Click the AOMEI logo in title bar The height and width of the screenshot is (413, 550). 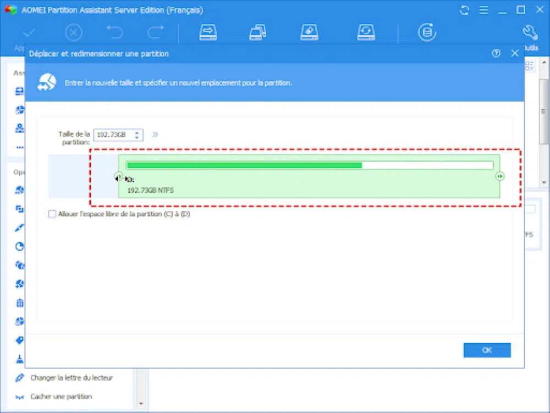coord(10,9)
